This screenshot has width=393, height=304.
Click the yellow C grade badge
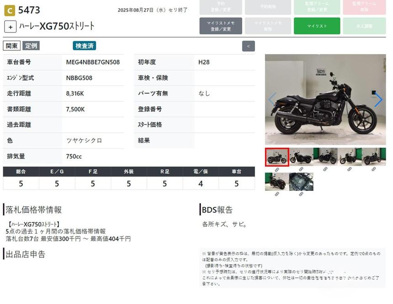(x=9, y=10)
